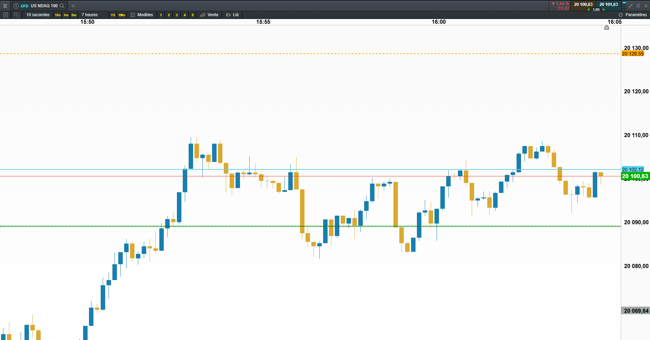The image size is (650, 340).
Task: Click the list view icon in toolbar
Action: 6,15
